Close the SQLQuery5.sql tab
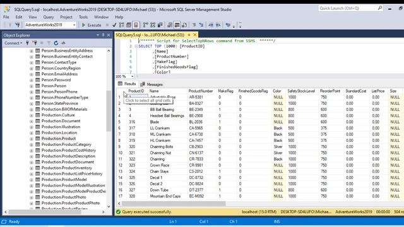 195,35
